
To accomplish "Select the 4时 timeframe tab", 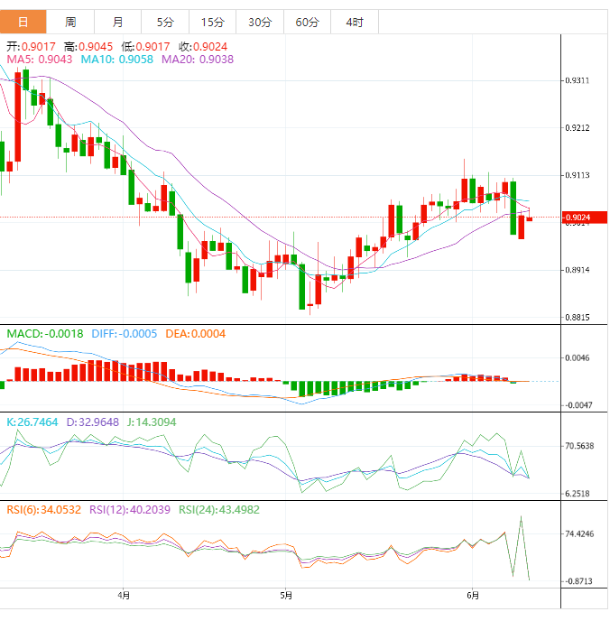I will tap(354, 22).
